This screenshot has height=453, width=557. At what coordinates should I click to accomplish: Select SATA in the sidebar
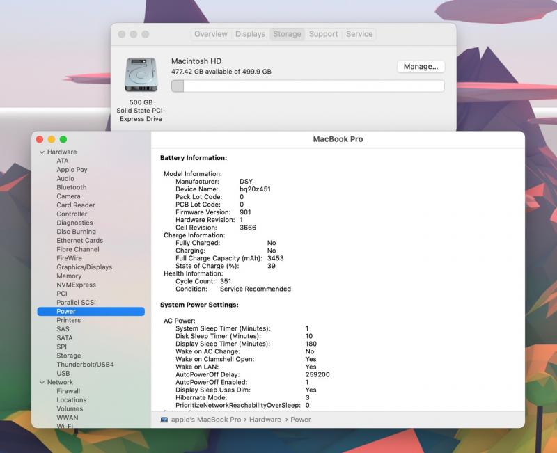65,338
